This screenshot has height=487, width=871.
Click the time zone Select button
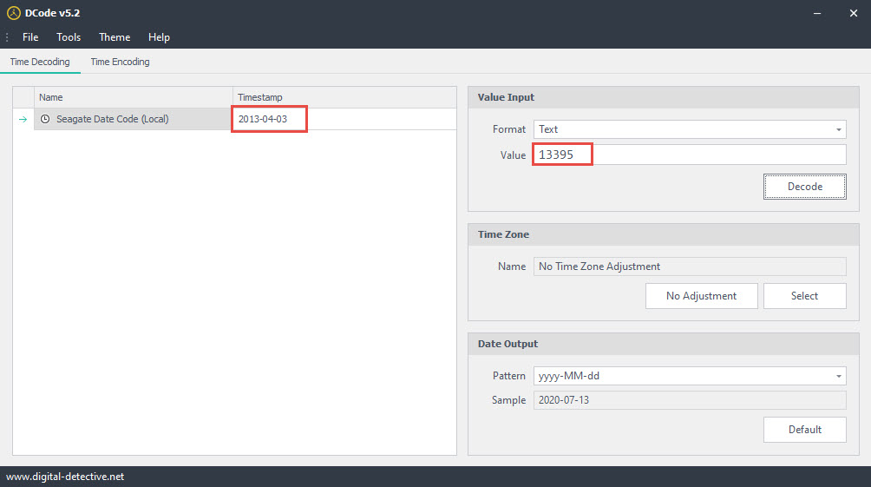click(x=805, y=296)
